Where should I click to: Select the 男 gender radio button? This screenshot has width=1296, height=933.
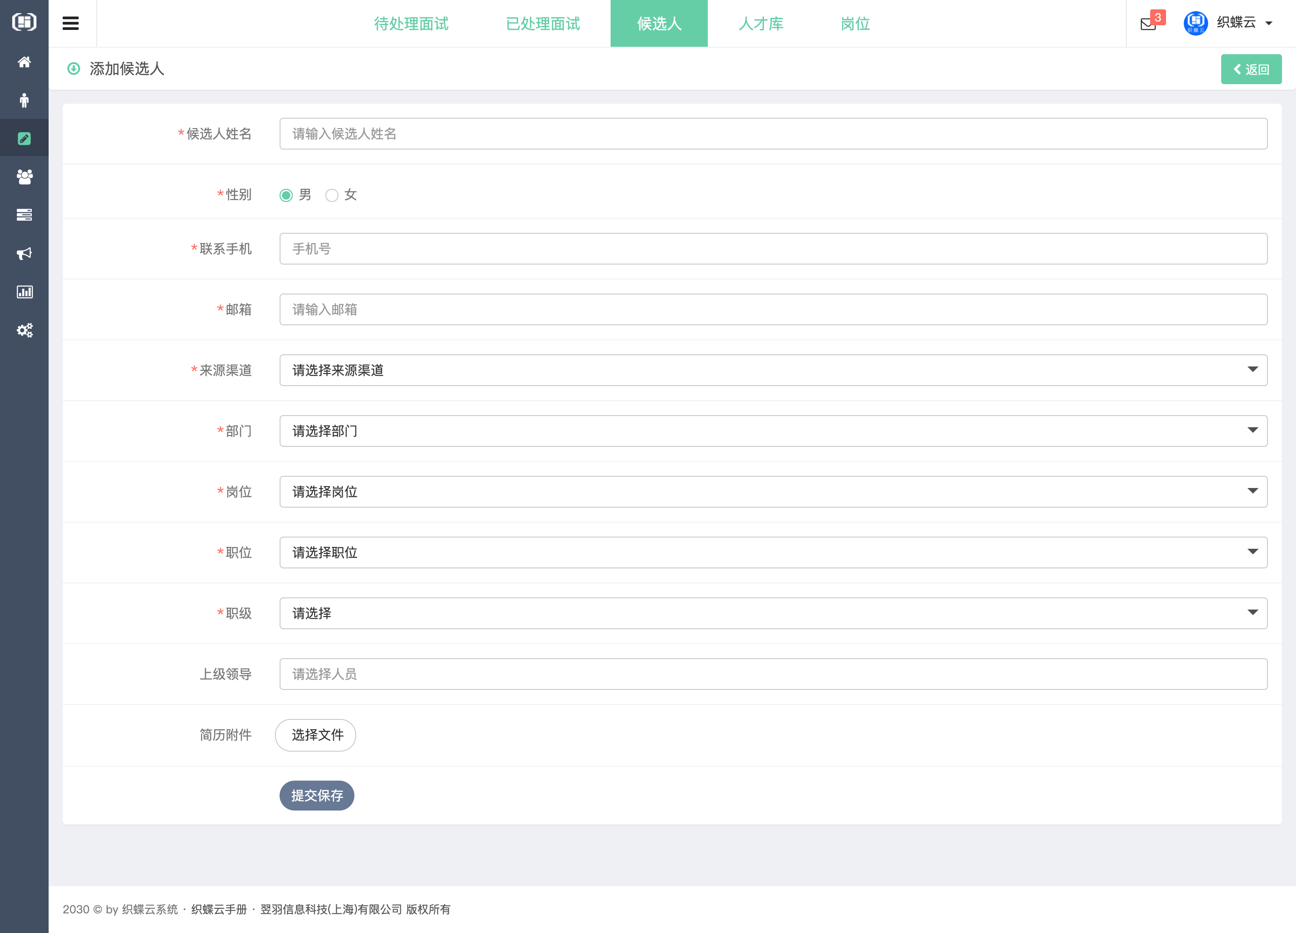286,195
